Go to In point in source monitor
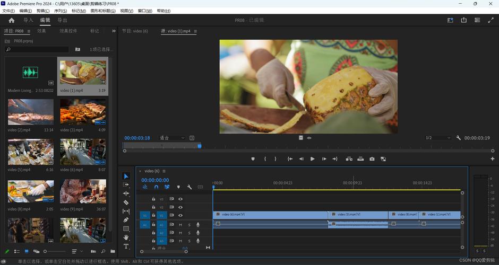The height and width of the screenshot is (265, 499). pyautogui.click(x=290, y=159)
